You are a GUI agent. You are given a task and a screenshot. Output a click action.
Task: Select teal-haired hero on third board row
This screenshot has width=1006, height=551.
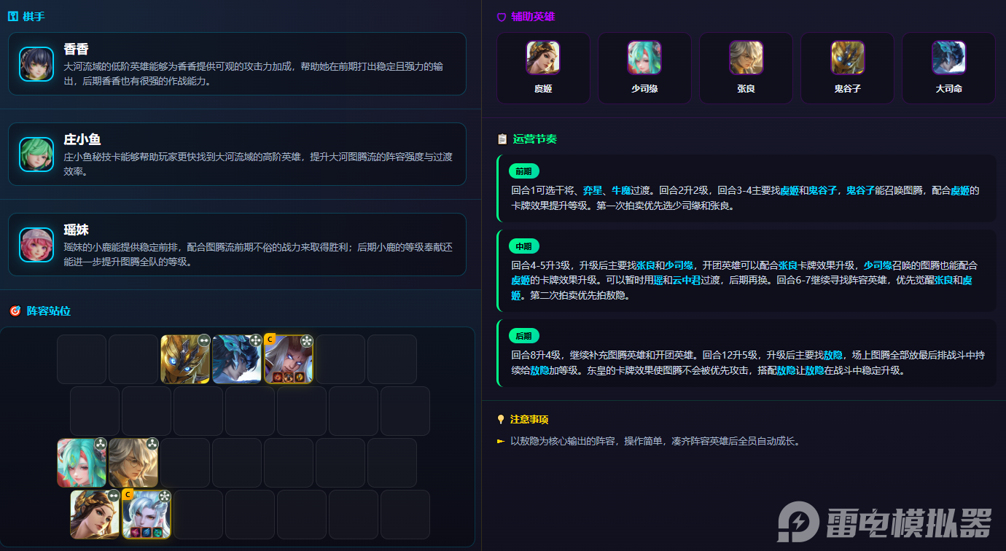pyautogui.click(x=82, y=463)
